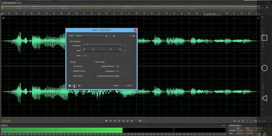Move playhead to next marker
The height and width of the screenshot is (136, 272).
(132, 121)
